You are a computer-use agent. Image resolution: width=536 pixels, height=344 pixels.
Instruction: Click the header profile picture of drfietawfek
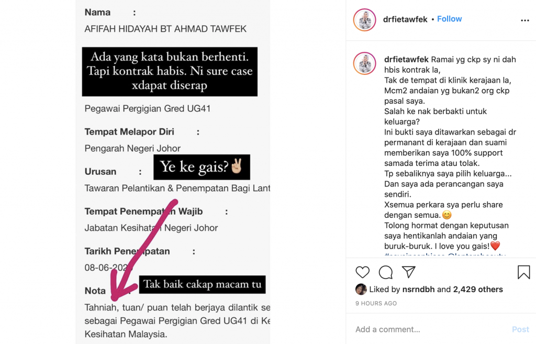coord(365,20)
